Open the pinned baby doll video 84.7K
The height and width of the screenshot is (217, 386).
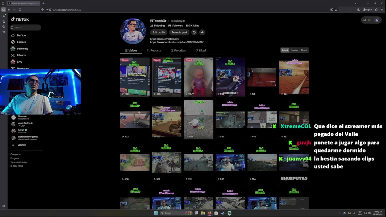[198, 77]
